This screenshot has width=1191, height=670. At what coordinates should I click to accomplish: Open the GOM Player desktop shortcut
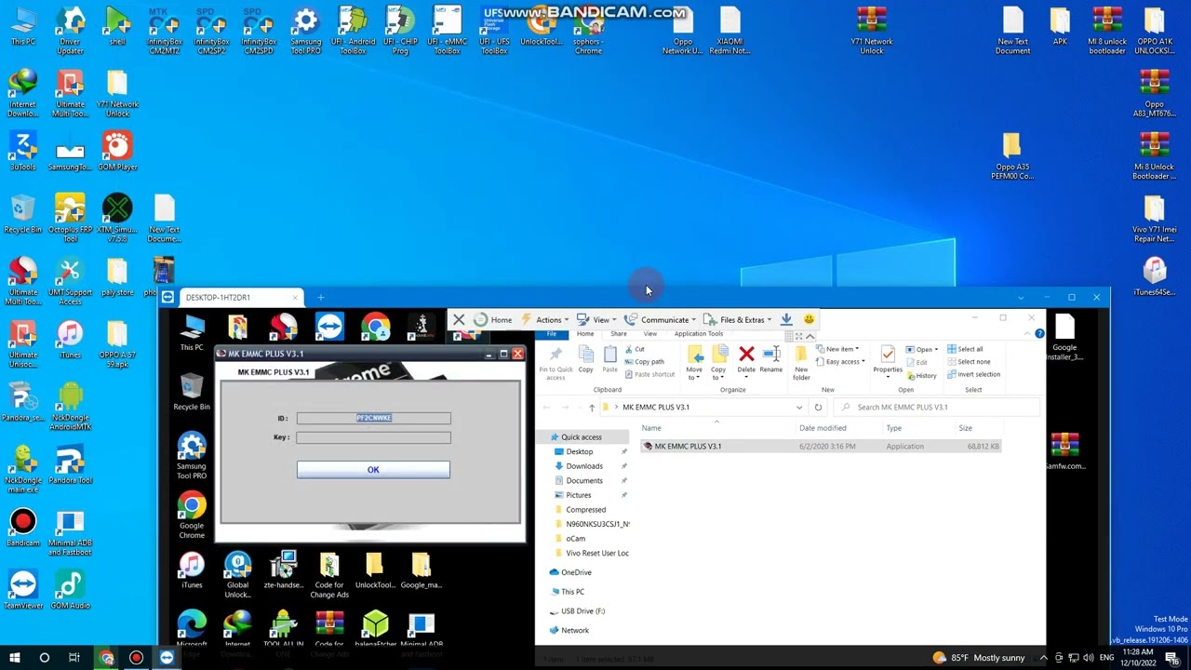(x=117, y=151)
